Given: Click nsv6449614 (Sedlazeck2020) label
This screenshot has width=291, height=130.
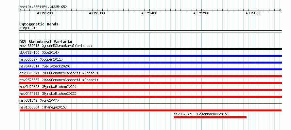Looking at the screenshot, I should (45, 66).
